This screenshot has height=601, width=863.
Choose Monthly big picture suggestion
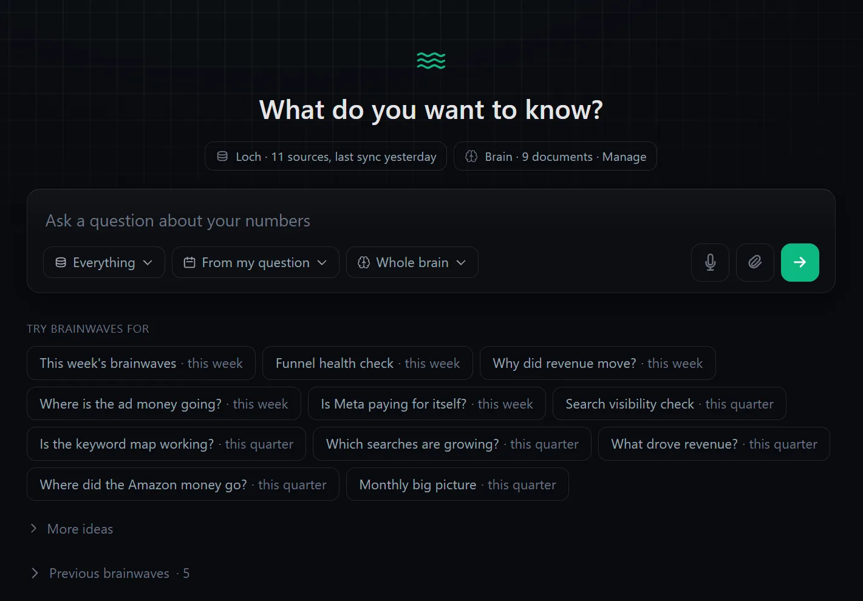(x=457, y=484)
